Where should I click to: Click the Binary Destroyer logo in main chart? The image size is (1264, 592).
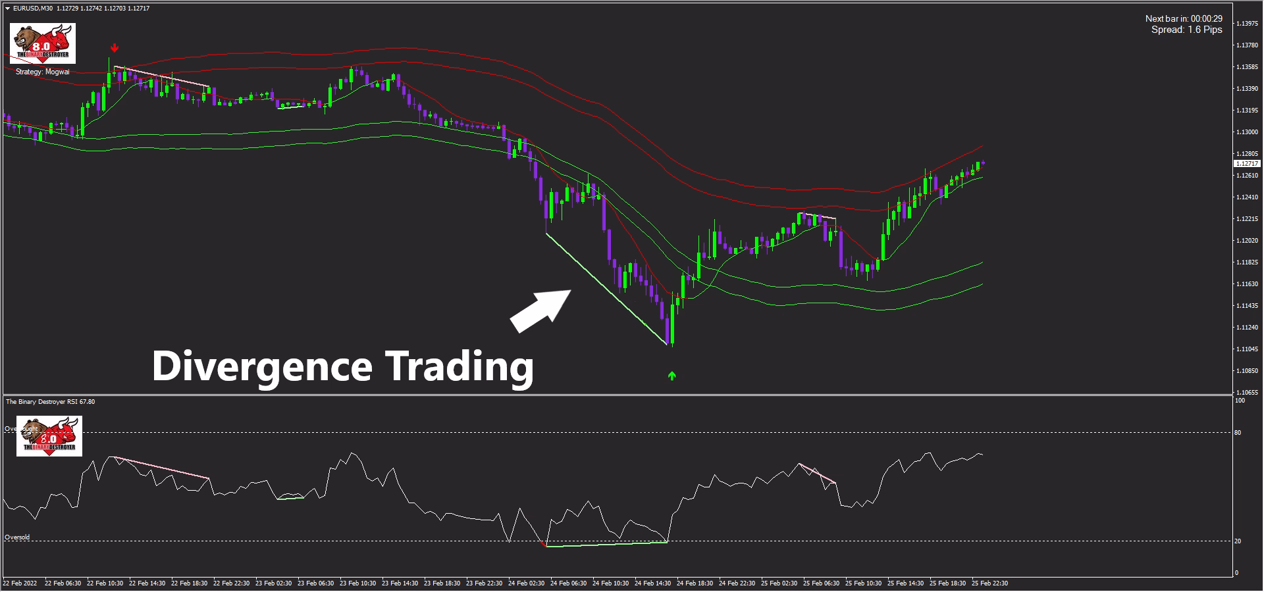[x=43, y=43]
